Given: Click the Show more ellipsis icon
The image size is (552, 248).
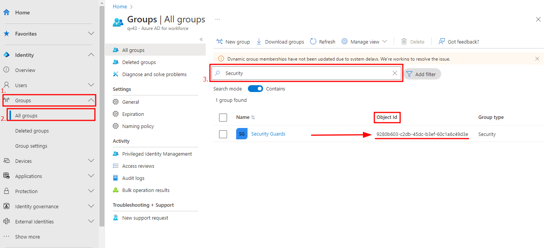Looking at the screenshot, I should tap(6, 237).
